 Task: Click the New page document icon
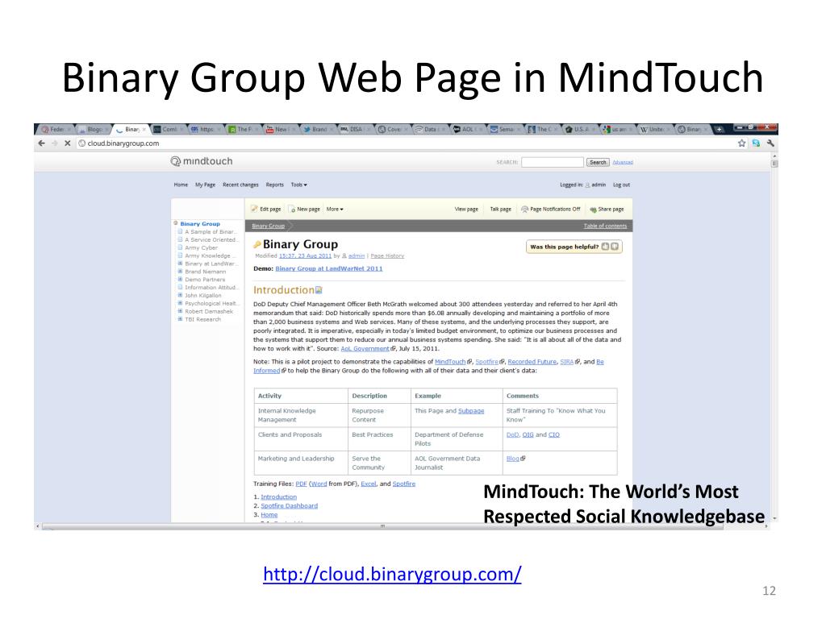point(292,209)
